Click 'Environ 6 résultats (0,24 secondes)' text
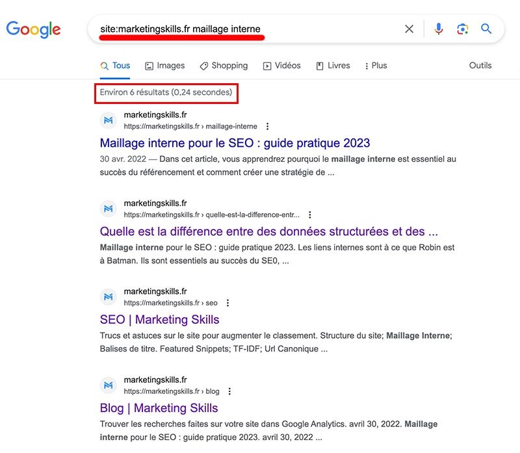The height and width of the screenshot is (453, 520). (x=166, y=92)
